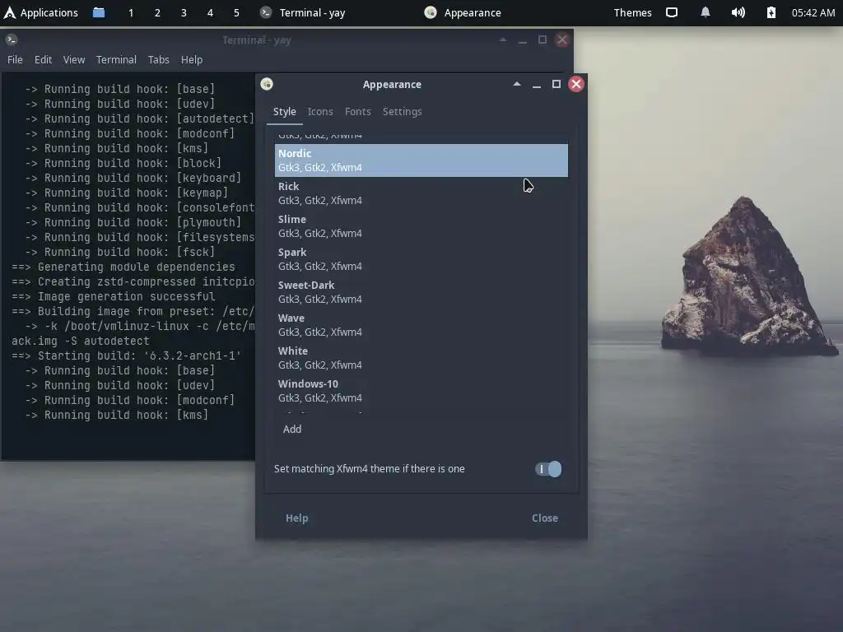Select the Nordic theme

coord(421,160)
